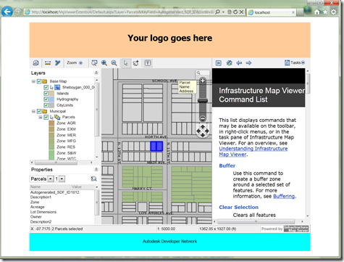This screenshot has width=344, height=262.
Task: Click the 'Zone: RES' legend entry
Action: 66,147
